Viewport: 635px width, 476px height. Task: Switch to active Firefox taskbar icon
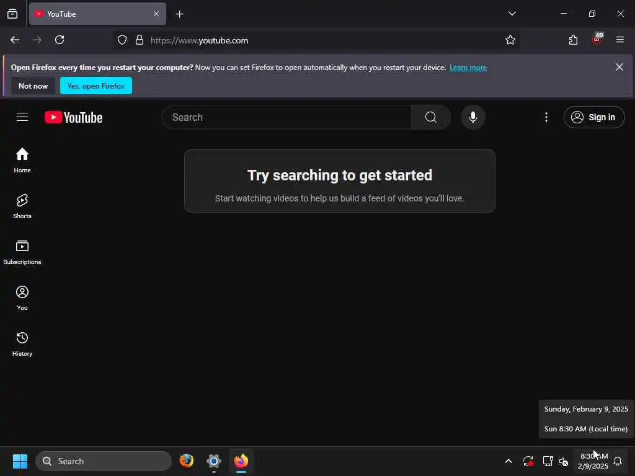click(241, 461)
